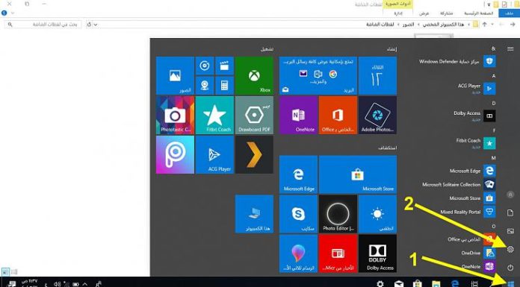Open the Microsoft Store tile
Image resolution: width=520 pixels, height=287 pixels.
pyautogui.click(x=358, y=174)
